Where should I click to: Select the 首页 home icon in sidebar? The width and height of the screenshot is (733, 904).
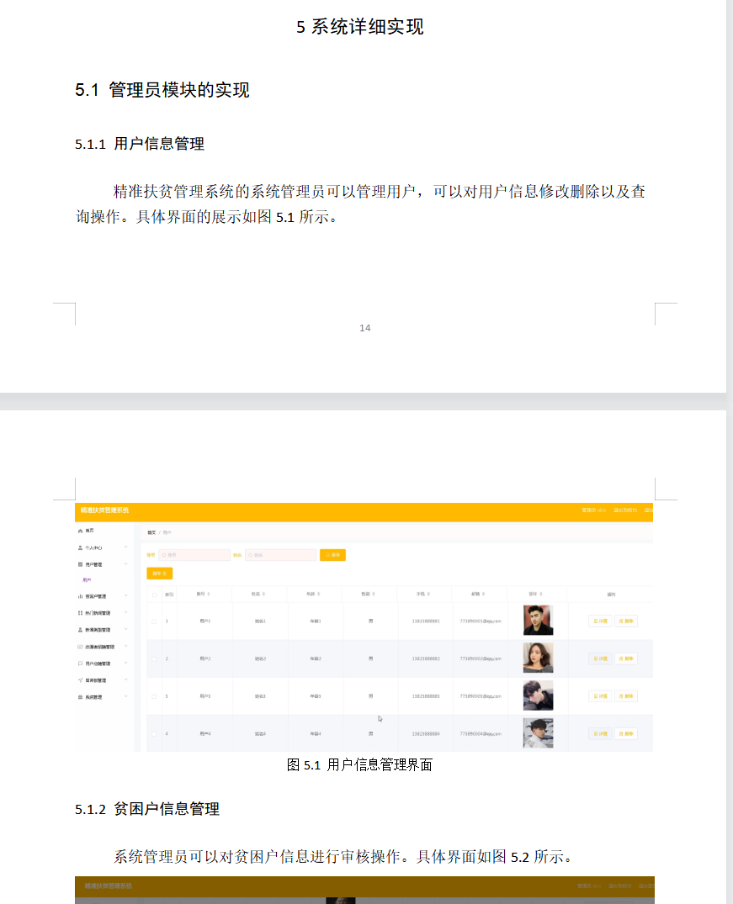(80, 531)
